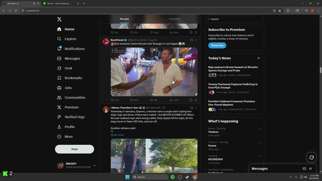The image size is (322, 181).
Task: Open options for #CODEX911 trend
Action: (x=260, y=156)
